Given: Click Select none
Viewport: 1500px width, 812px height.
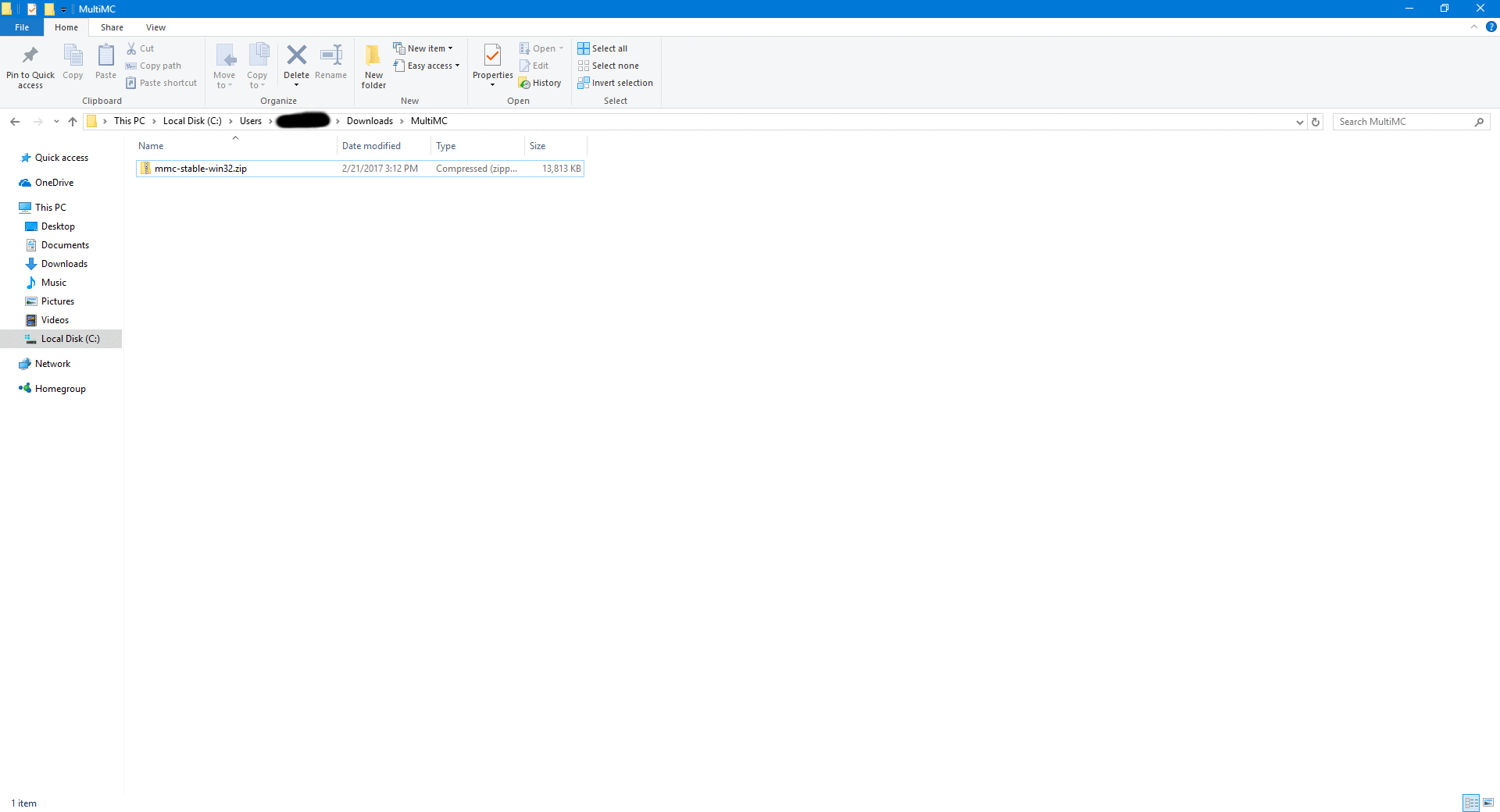Looking at the screenshot, I should (609, 66).
